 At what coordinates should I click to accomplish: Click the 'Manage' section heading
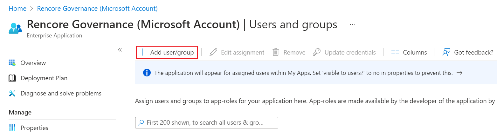pos(20,112)
